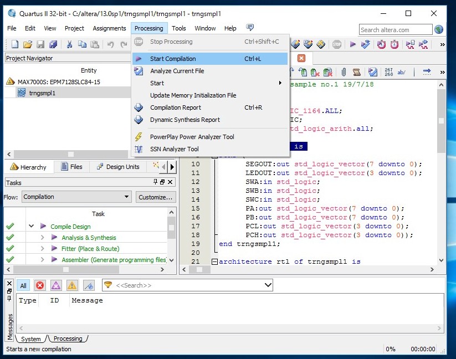Viewport: 456px width, 359px height.
Task: Collapse the Compile Design task
Action: click(32, 226)
